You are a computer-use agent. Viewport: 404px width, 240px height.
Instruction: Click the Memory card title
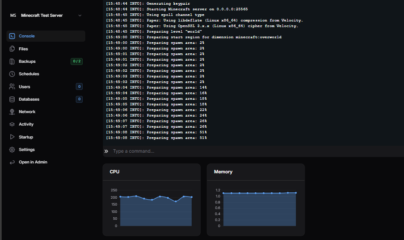223,172
